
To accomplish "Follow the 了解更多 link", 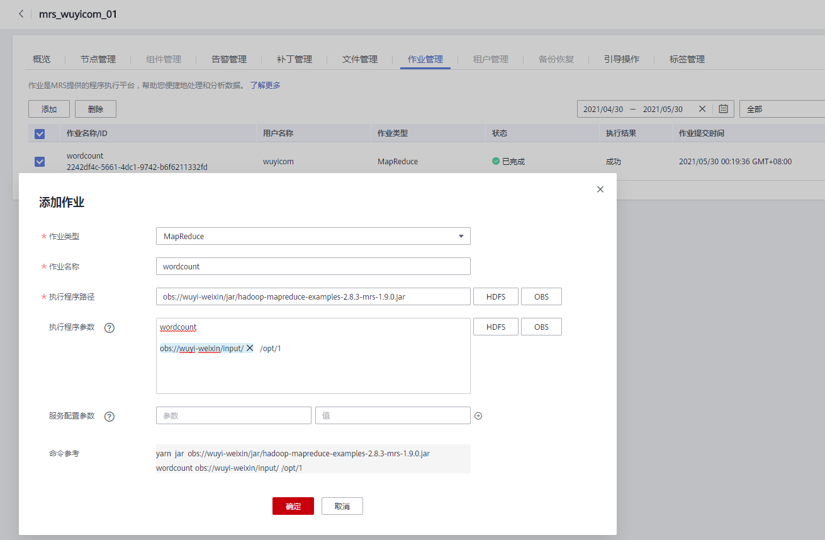I will tap(265, 85).
